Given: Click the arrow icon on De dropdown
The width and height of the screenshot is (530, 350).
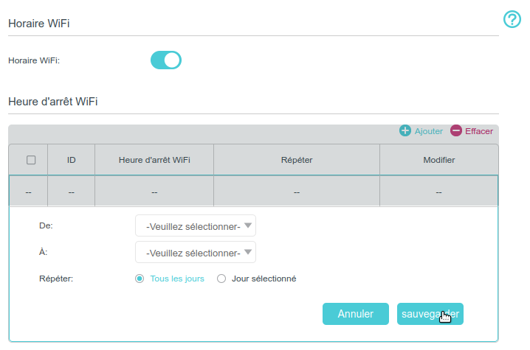Looking at the screenshot, I should [x=249, y=226].
